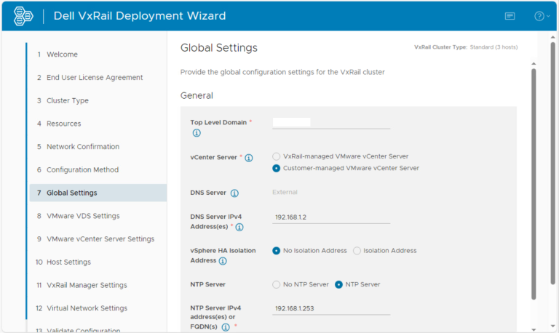Click info icon under vSphere HA Isolation Address
This screenshot has height=333, width=559.
coord(223,261)
